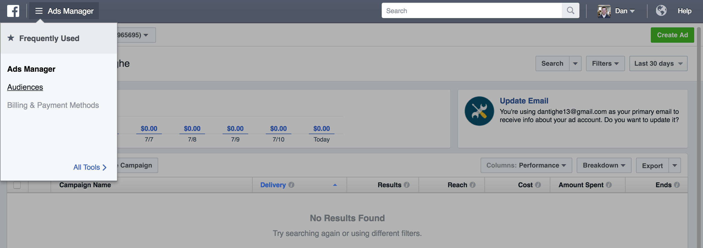Open the globe notifications icon

point(661,11)
